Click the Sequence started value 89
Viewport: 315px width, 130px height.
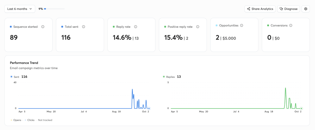pyautogui.click(x=14, y=37)
